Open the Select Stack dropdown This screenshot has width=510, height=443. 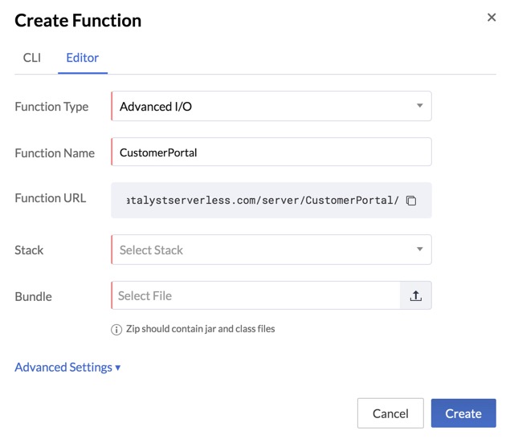coord(271,250)
